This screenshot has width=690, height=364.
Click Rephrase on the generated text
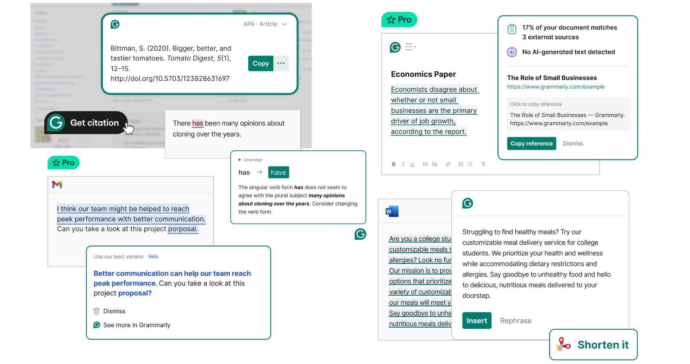516,321
